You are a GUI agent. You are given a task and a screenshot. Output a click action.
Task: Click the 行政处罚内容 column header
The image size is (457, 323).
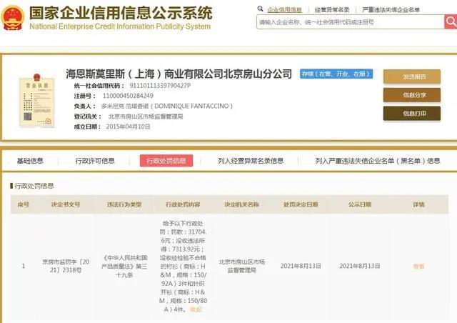pyautogui.click(x=183, y=204)
